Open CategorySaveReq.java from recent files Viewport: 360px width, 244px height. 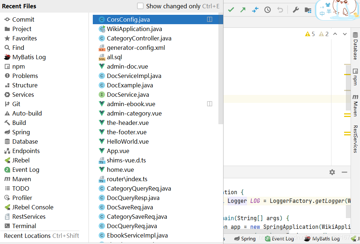[137, 217]
